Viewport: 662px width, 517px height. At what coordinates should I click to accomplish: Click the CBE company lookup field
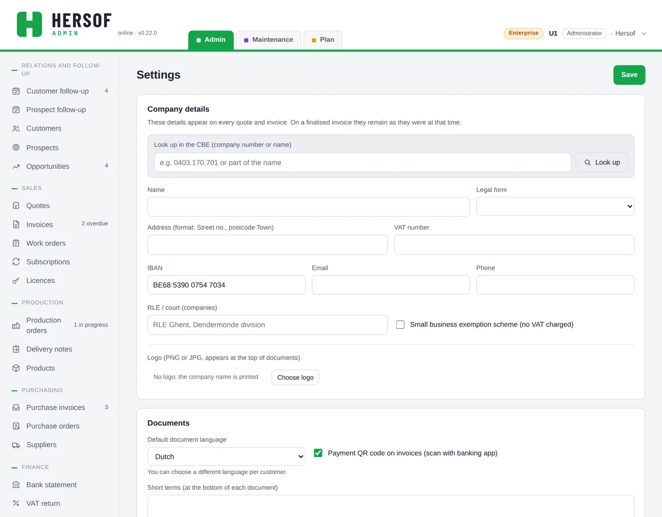coord(363,163)
